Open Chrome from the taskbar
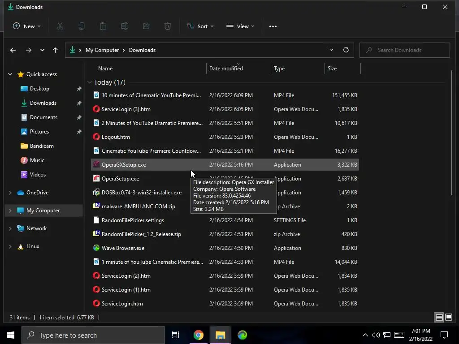Viewport: 459px width, 344px height. (198, 335)
